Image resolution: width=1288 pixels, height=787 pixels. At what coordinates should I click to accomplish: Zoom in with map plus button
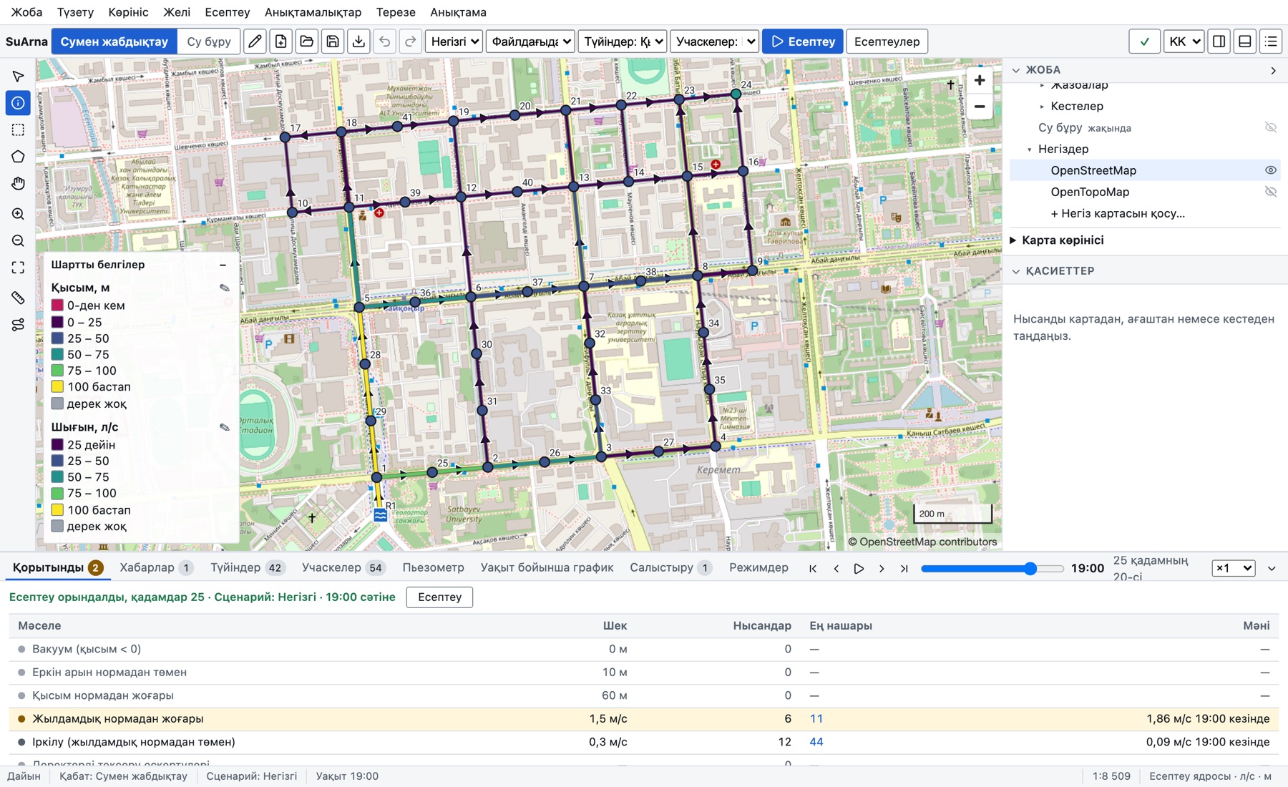click(x=980, y=80)
